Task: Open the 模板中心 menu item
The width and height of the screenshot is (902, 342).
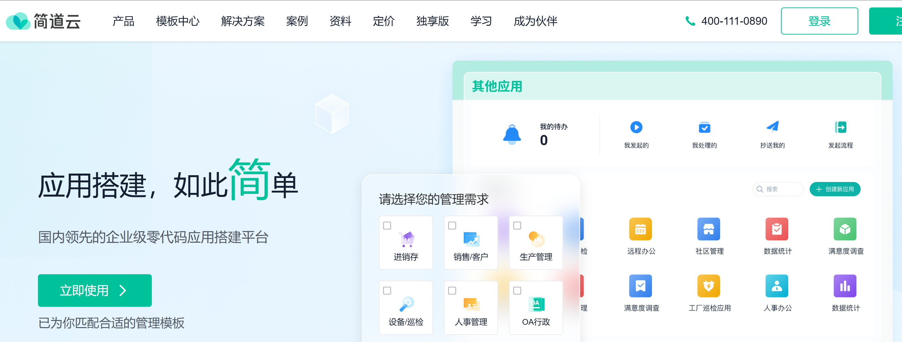Action: (x=178, y=21)
